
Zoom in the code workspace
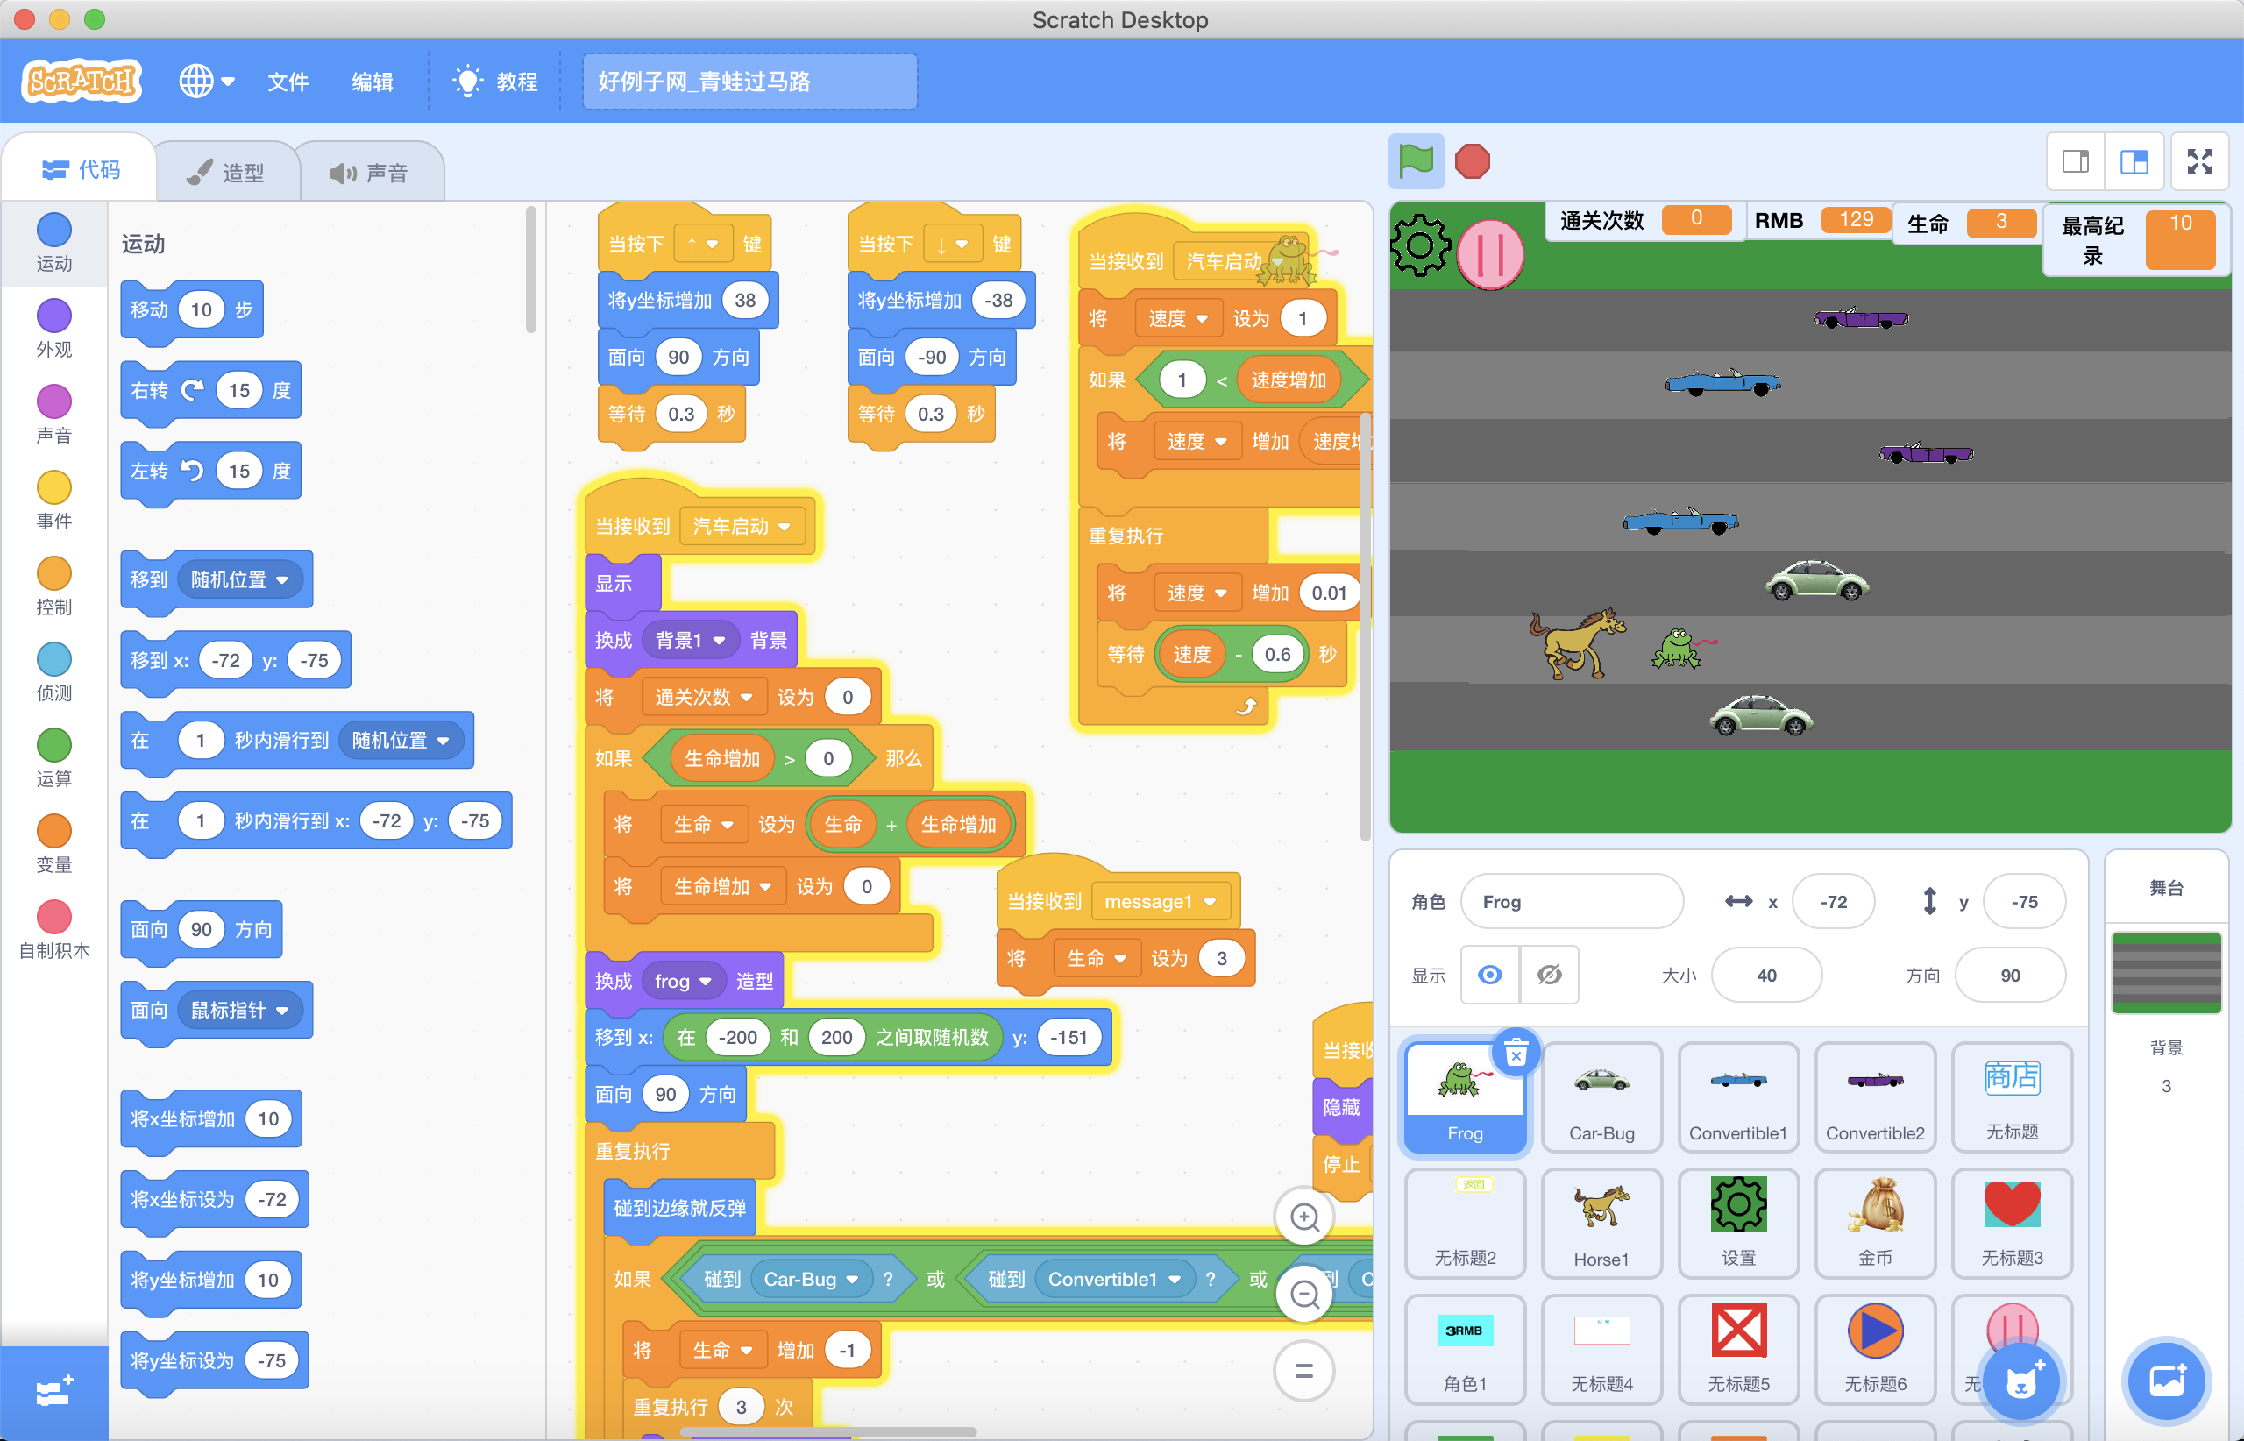[x=1303, y=1217]
